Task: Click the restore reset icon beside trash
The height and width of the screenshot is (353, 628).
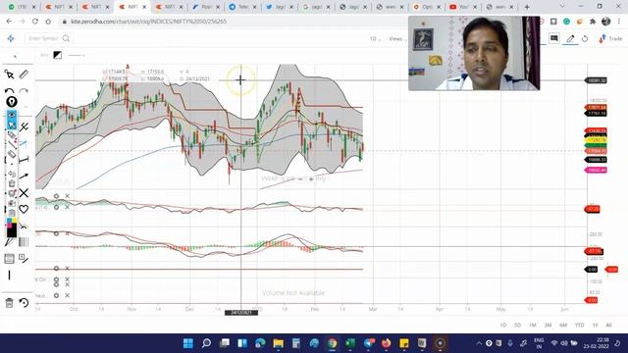Action: (24, 303)
